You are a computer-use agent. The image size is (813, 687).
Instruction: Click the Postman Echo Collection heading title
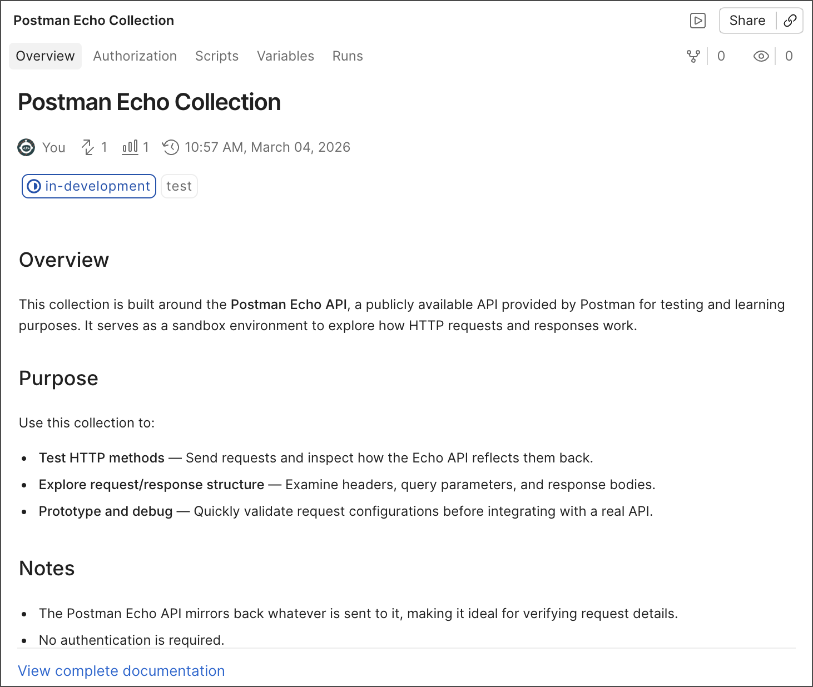coord(149,102)
